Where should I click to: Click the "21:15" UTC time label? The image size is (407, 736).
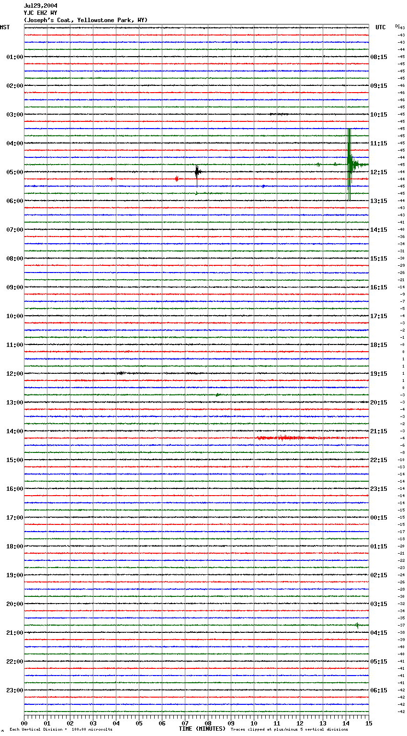tap(379, 431)
